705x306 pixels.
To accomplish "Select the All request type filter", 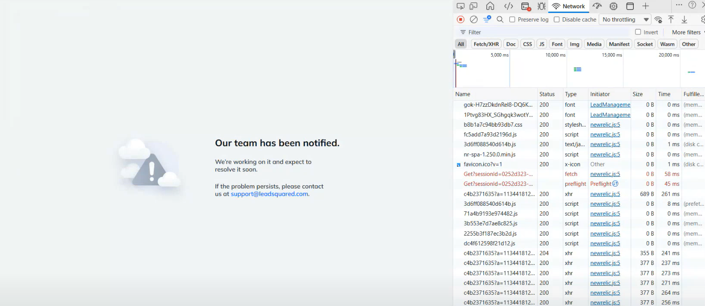I will (x=461, y=44).
